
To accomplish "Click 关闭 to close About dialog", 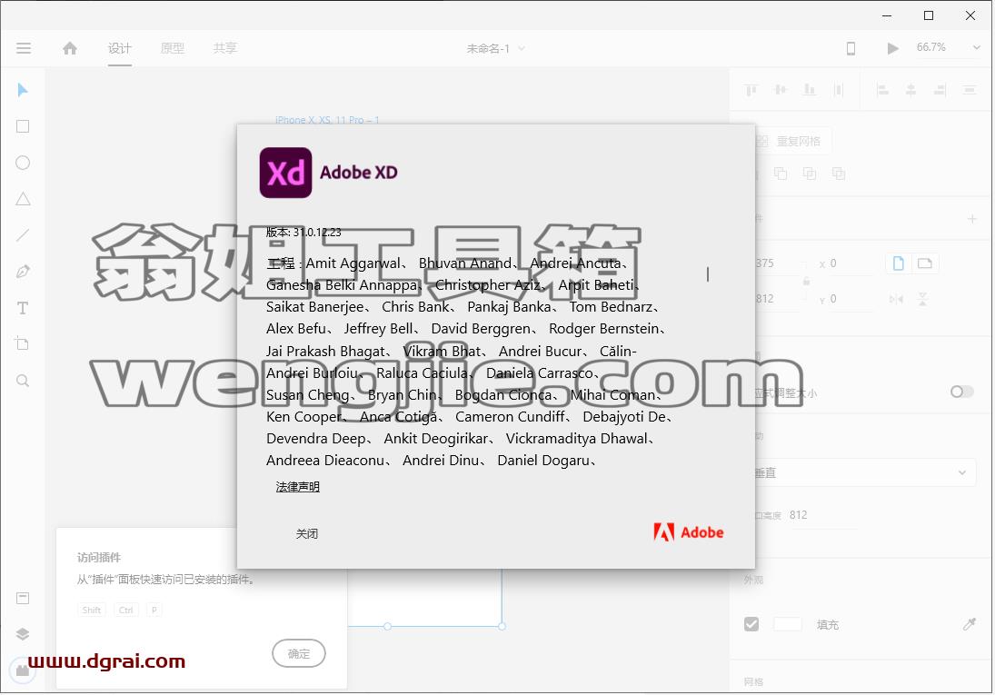I will tap(306, 534).
